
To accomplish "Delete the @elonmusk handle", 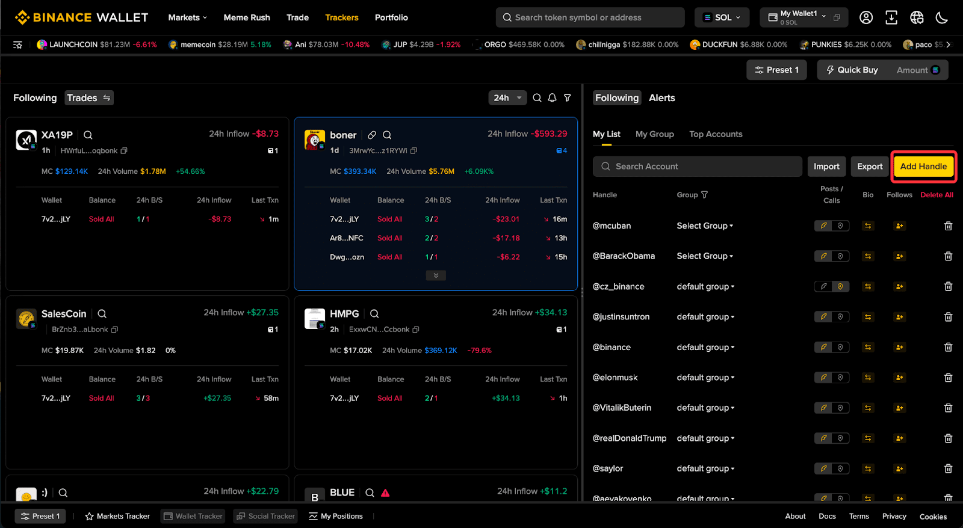I will [948, 377].
